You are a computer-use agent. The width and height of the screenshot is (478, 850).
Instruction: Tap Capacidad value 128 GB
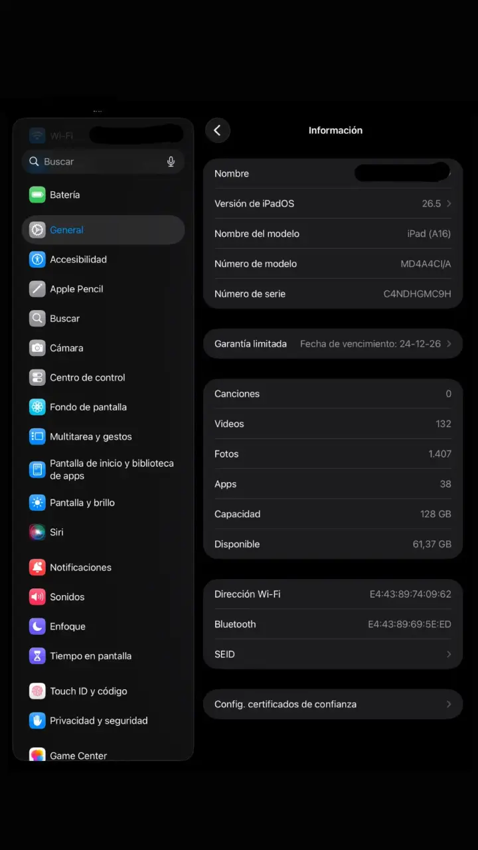pos(436,514)
